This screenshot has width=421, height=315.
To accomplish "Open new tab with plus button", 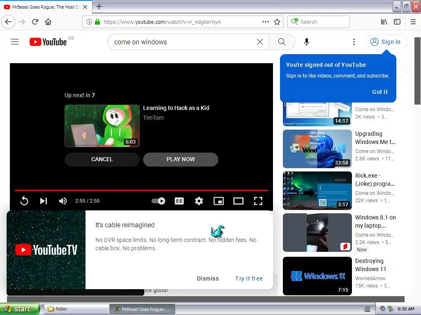I will (x=99, y=7).
